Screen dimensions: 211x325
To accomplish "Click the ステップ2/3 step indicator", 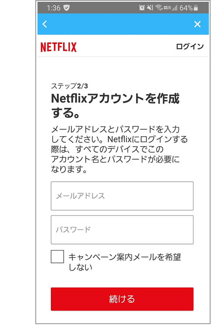I will (70, 86).
